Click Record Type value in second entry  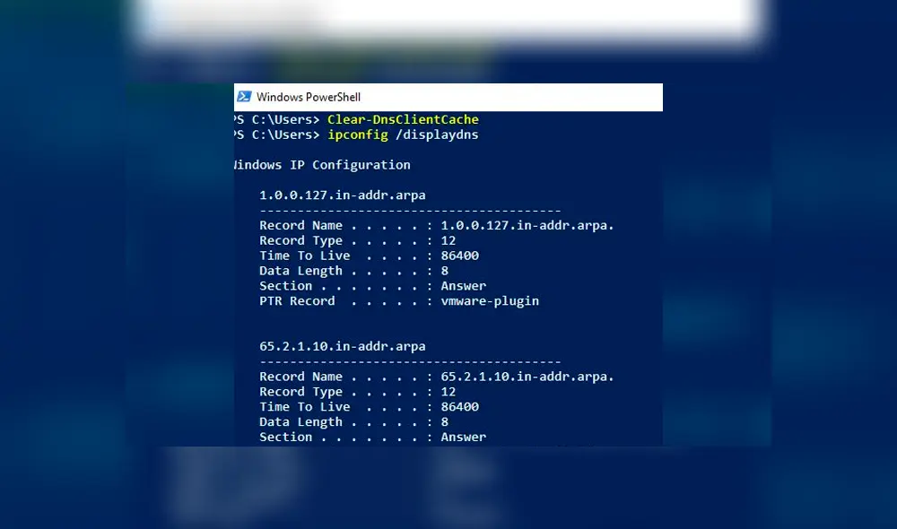tap(448, 392)
